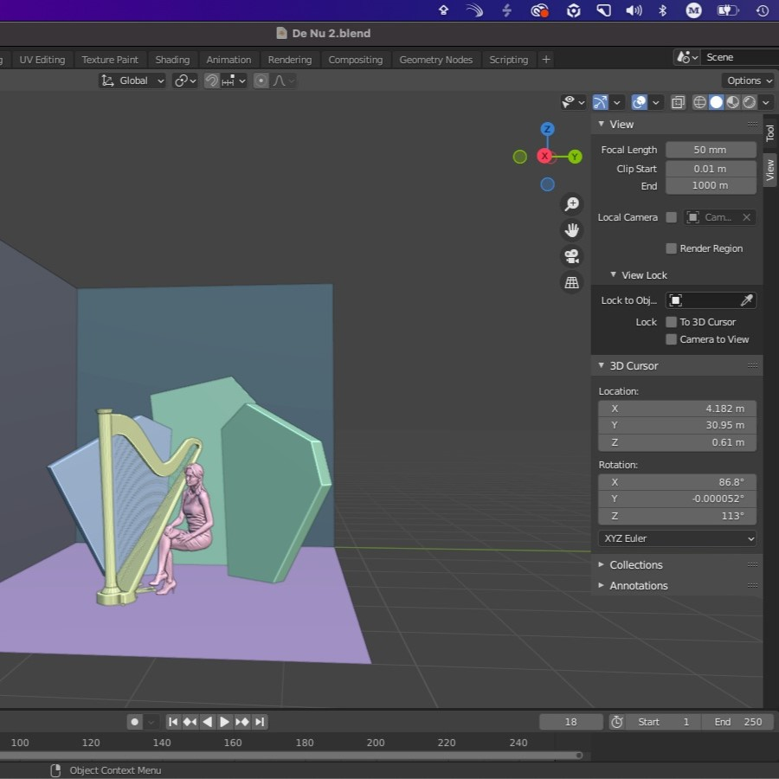Enable the Local Camera checkbox
The height and width of the screenshot is (779, 779).
click(672, 217)
